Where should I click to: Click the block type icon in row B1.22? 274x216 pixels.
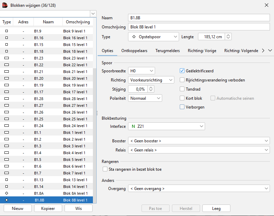click(x=7, y=65)
